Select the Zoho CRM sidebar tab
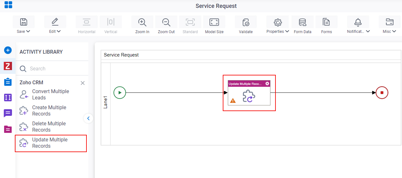 pos(8,66)
